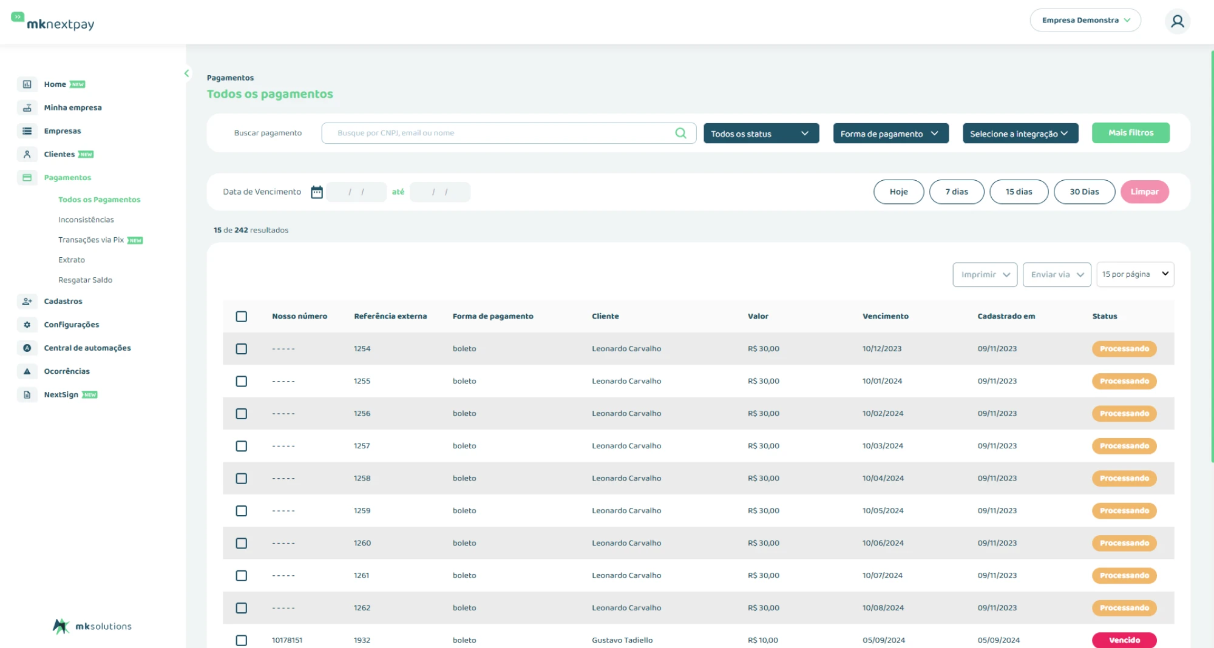Check the row with reference 1258

tap(242, 479)
